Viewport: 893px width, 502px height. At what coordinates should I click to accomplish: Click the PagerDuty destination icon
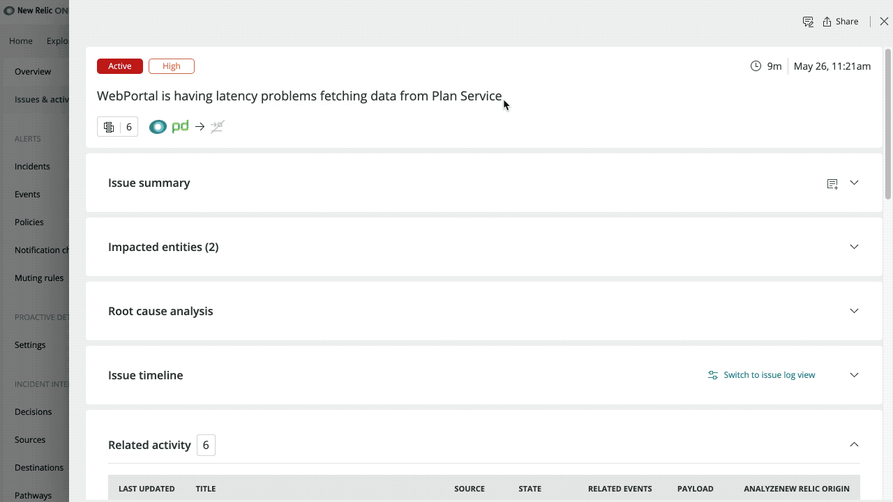pos(179,126)
